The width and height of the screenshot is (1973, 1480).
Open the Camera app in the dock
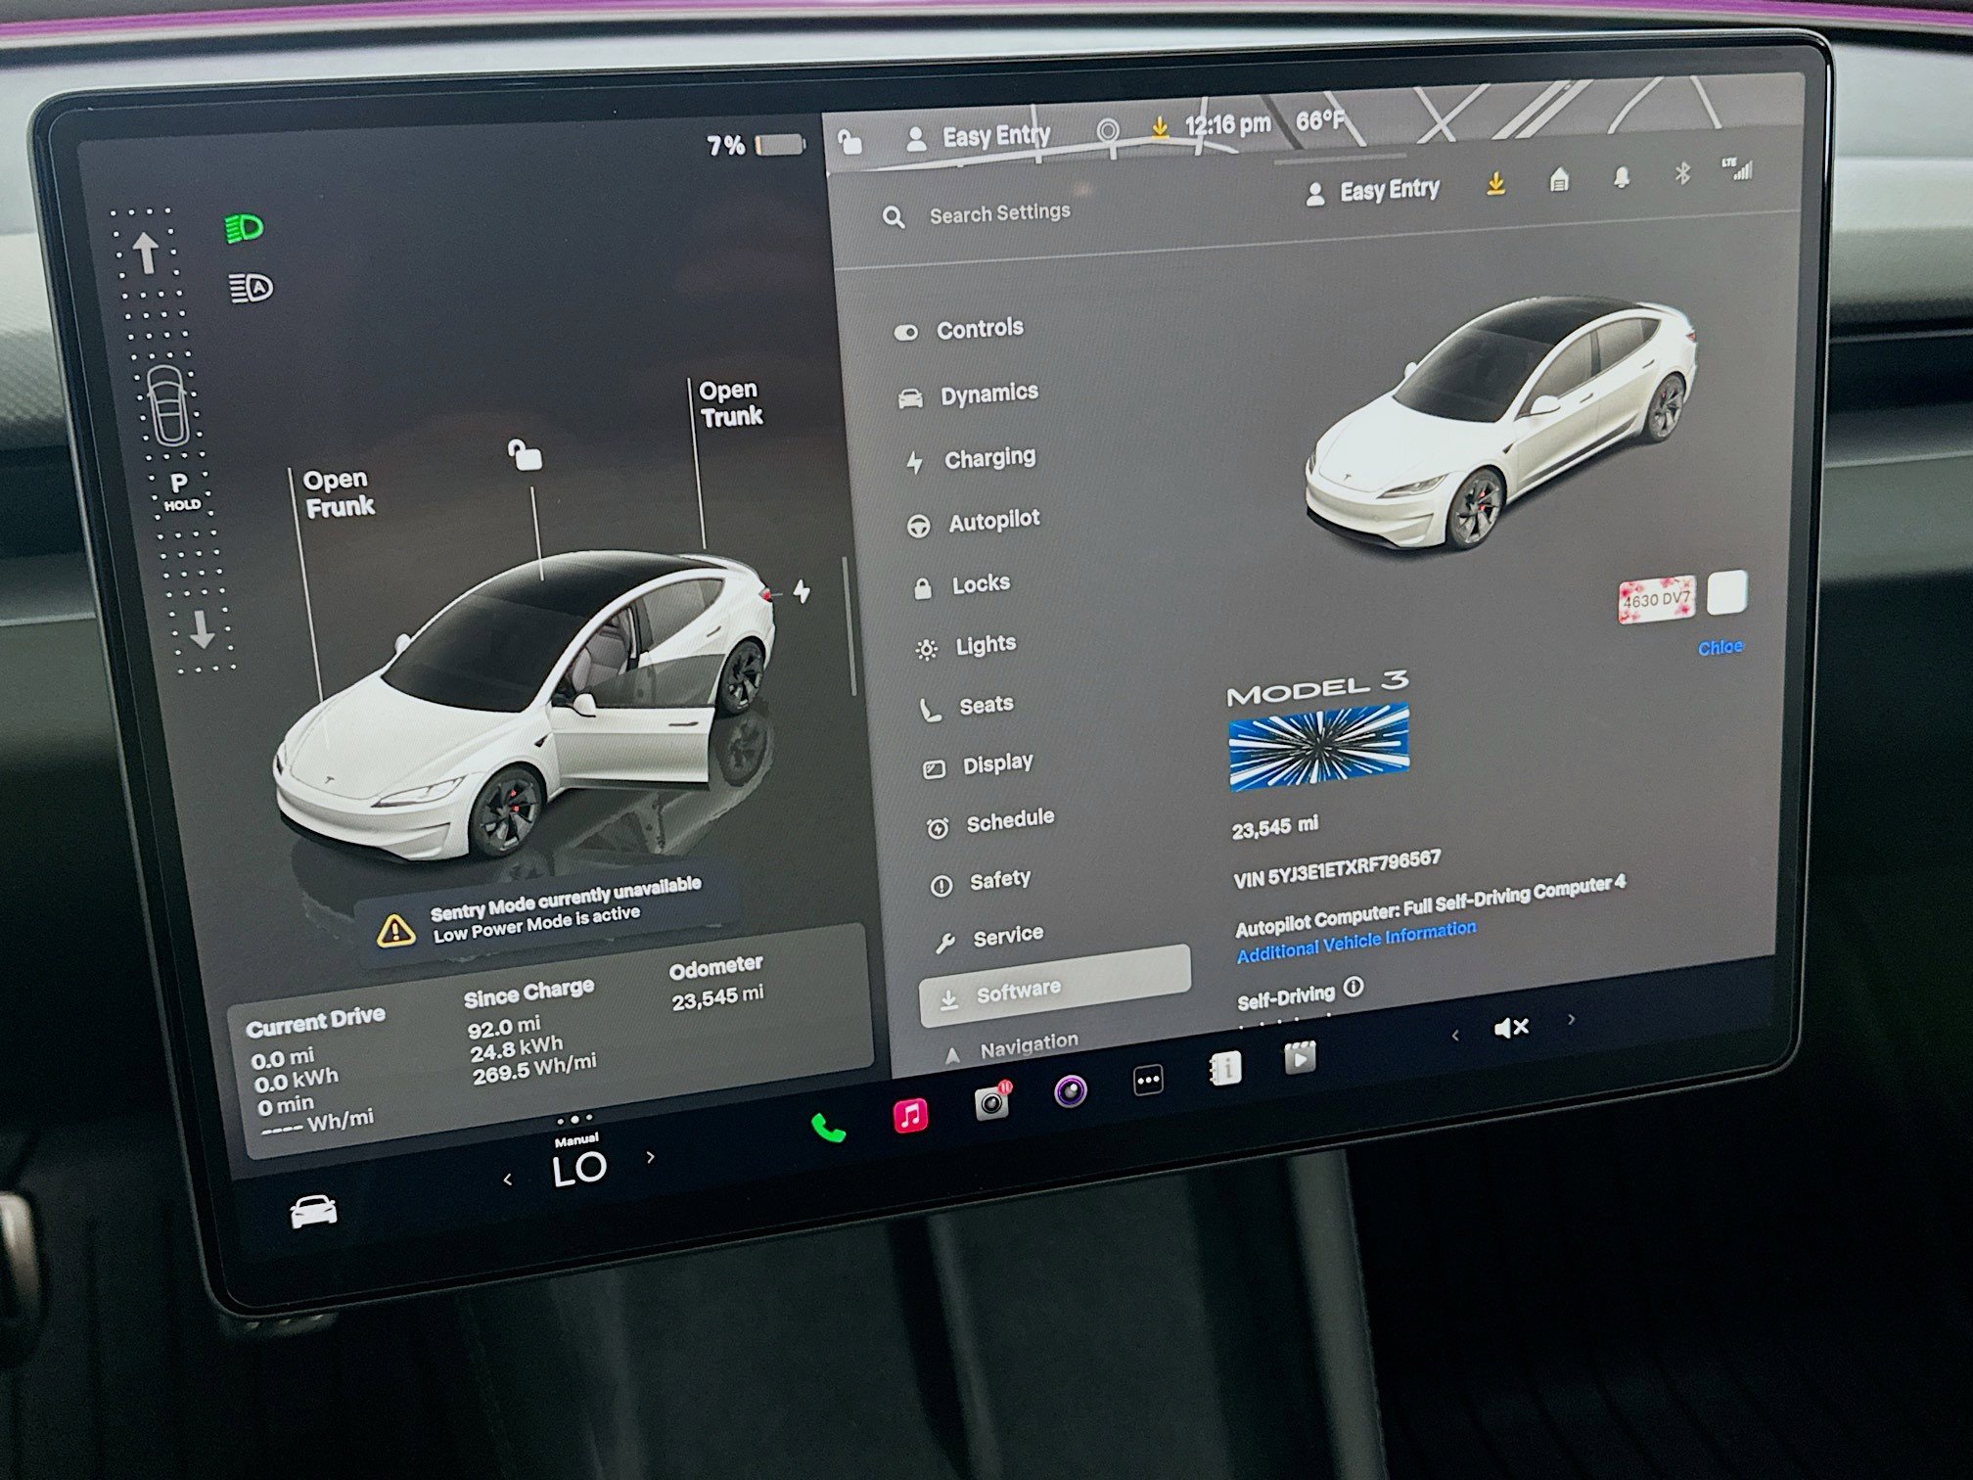click(992, 1100)
